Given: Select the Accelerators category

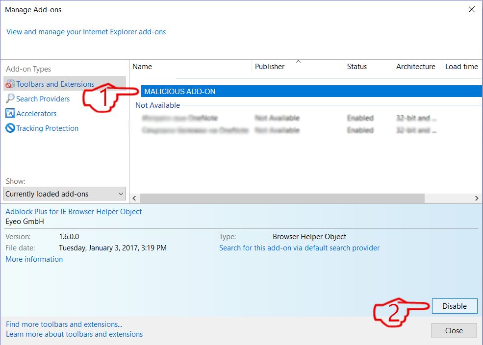Looking at the screenshot, I should tap(35, 113).
